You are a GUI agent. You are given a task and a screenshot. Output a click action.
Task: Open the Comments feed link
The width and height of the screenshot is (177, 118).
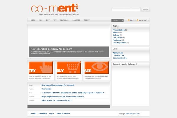(x=144, y=20)
